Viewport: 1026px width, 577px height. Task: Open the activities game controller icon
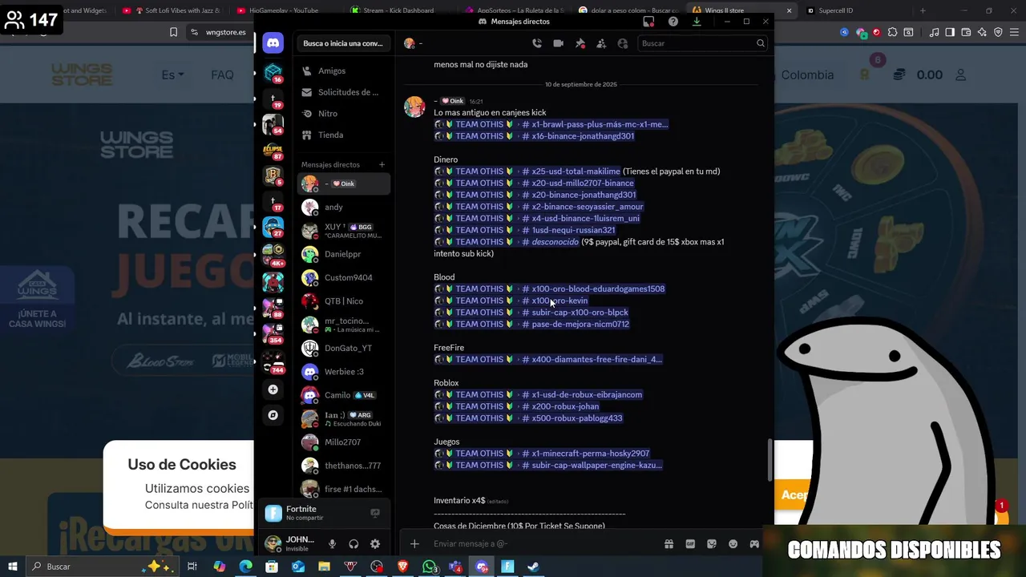754,544
